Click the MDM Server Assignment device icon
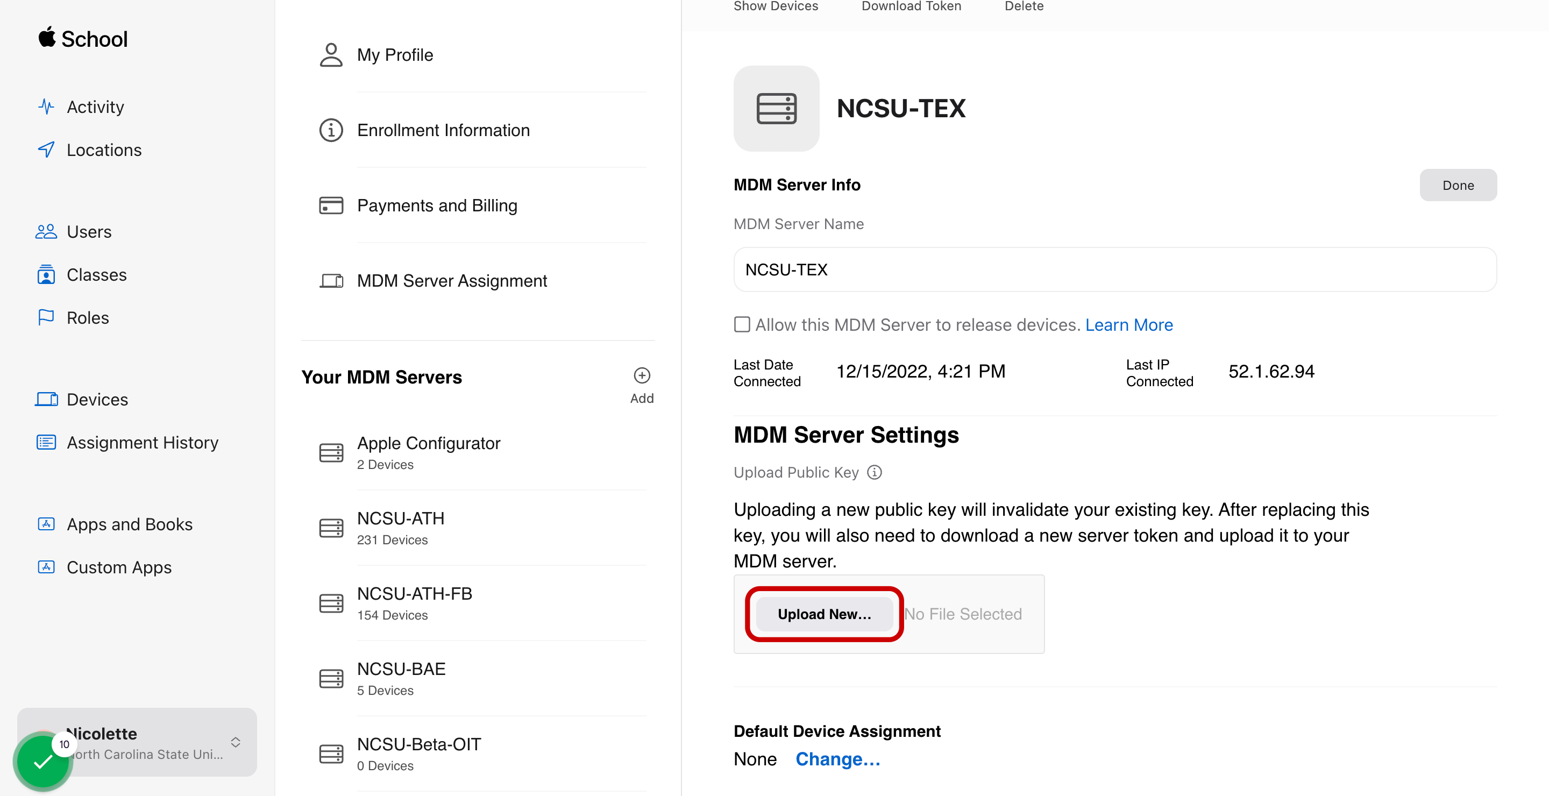This screenshot has width=1549, height=796. 331,281
